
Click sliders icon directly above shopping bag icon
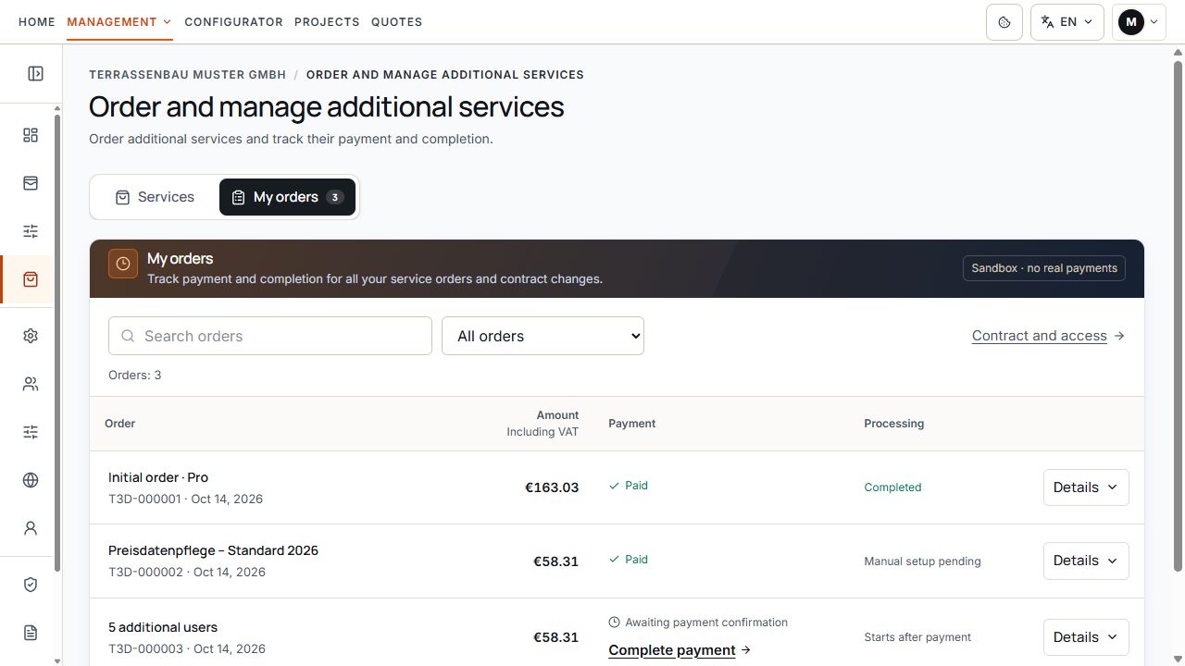pyautogui.click(x=31, y=231)
